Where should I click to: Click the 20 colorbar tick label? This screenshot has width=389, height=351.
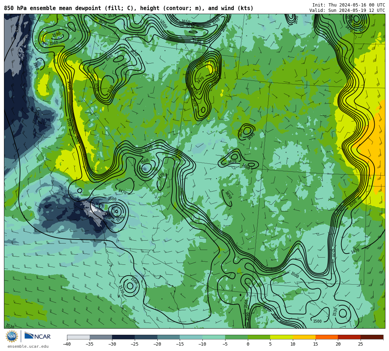pos(338,344)
